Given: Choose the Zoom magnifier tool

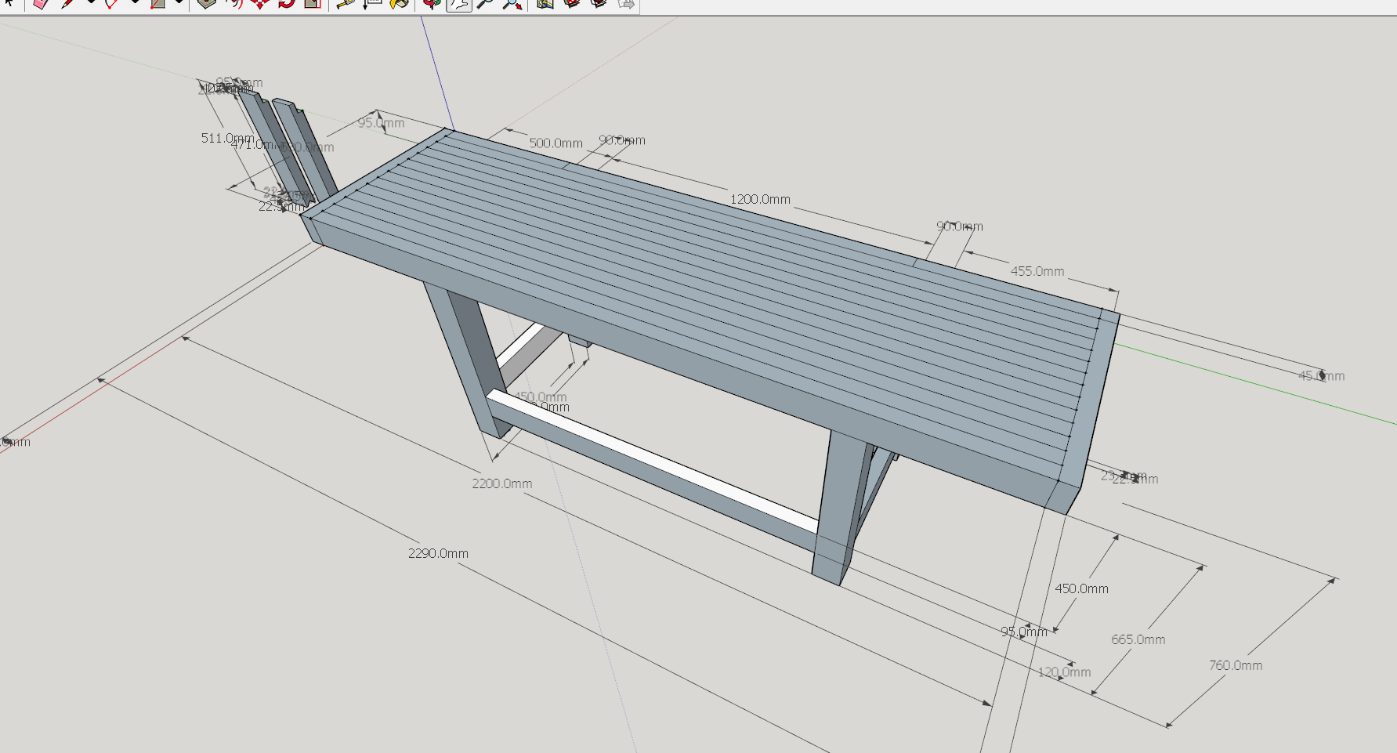Looking at the screenshot, I should (x=485, y=3).
